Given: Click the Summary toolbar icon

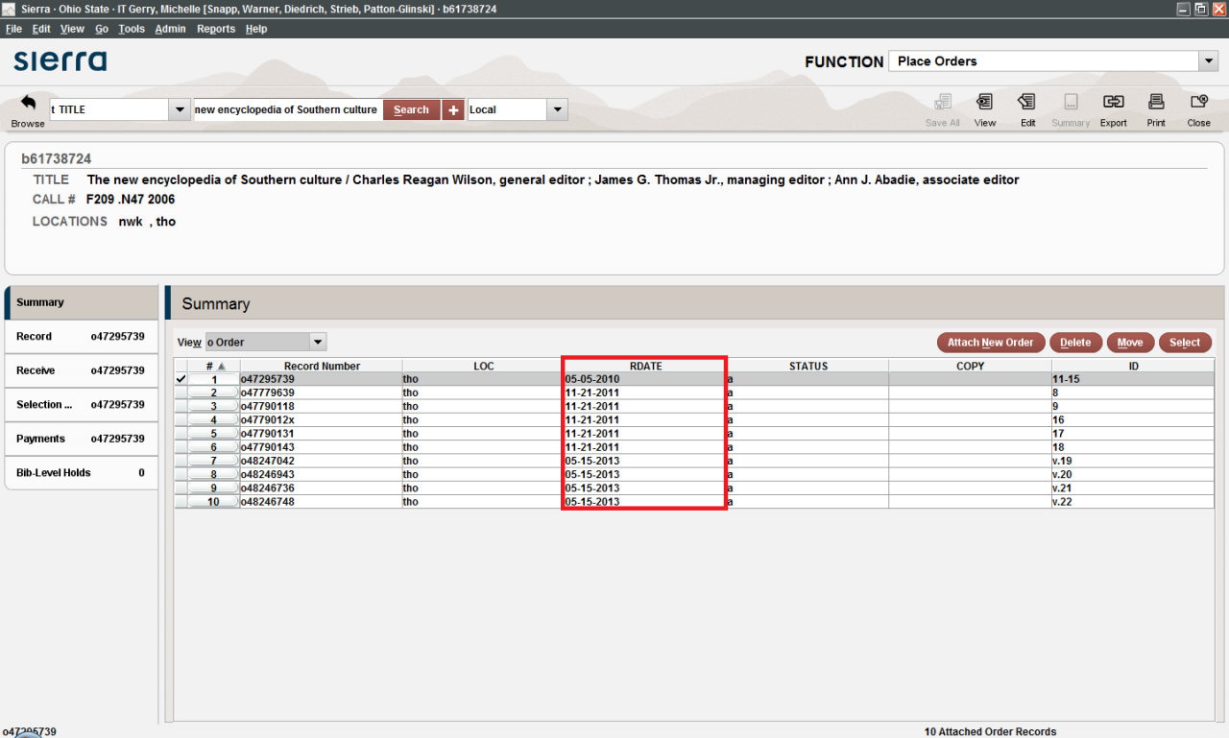Looking at the screenshot, I should pyautogui.click(x=1071, y=102).
